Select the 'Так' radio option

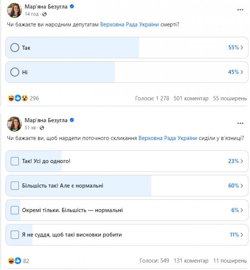coord(15,47)
